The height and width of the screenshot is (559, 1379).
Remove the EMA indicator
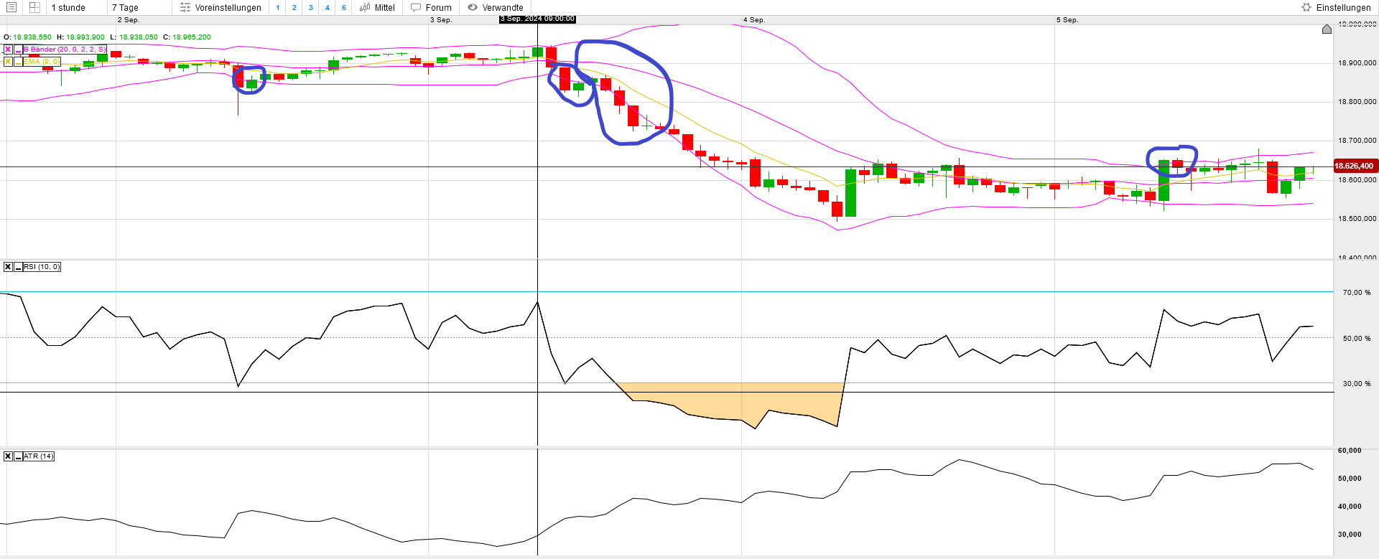coord(8,62)
